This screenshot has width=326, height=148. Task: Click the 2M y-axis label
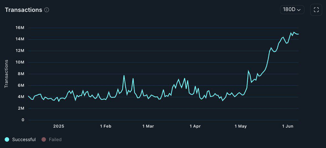21,109
